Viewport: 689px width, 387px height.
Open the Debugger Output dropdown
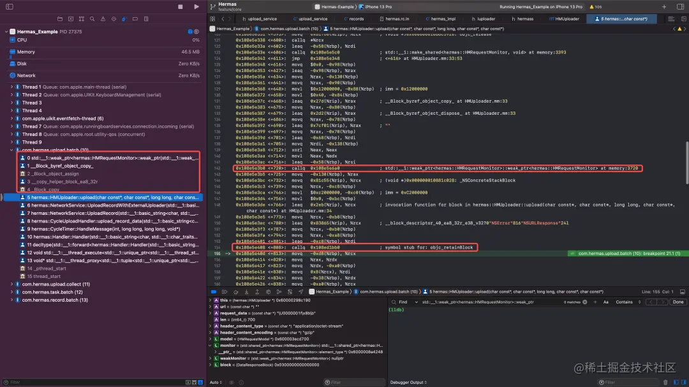[x=409, y=383]
